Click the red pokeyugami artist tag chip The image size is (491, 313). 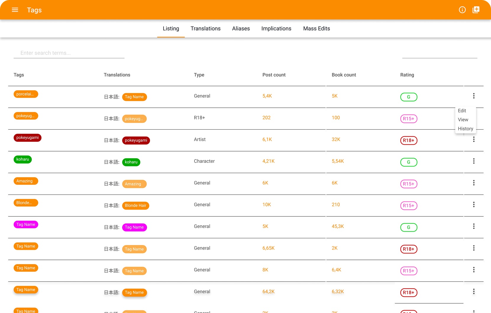coord(28,138)
